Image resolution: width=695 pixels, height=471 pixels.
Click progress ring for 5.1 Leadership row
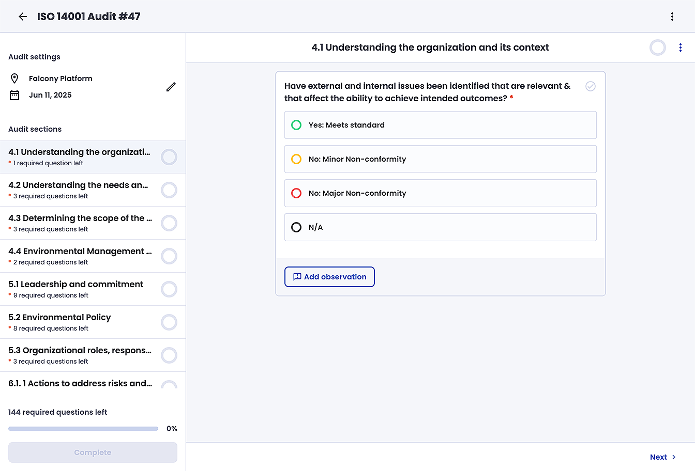(169, 289)
